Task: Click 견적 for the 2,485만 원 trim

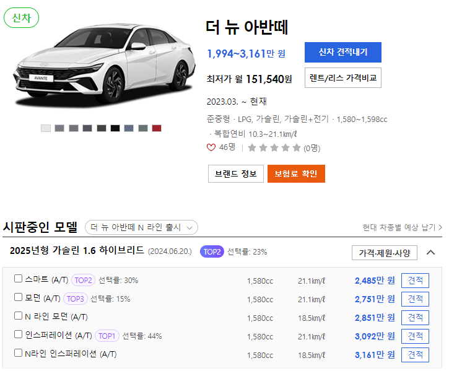Action: coord(415,281)
